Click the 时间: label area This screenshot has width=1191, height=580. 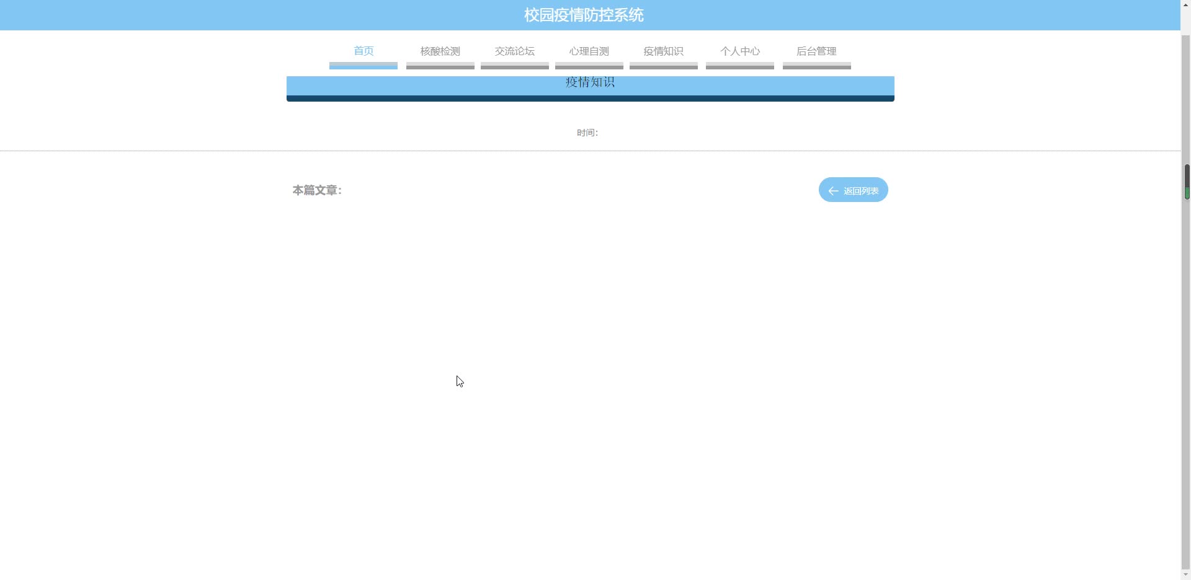586,132
